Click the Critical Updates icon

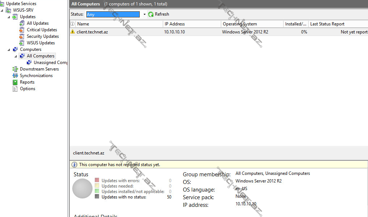click(x=22, y=30)
